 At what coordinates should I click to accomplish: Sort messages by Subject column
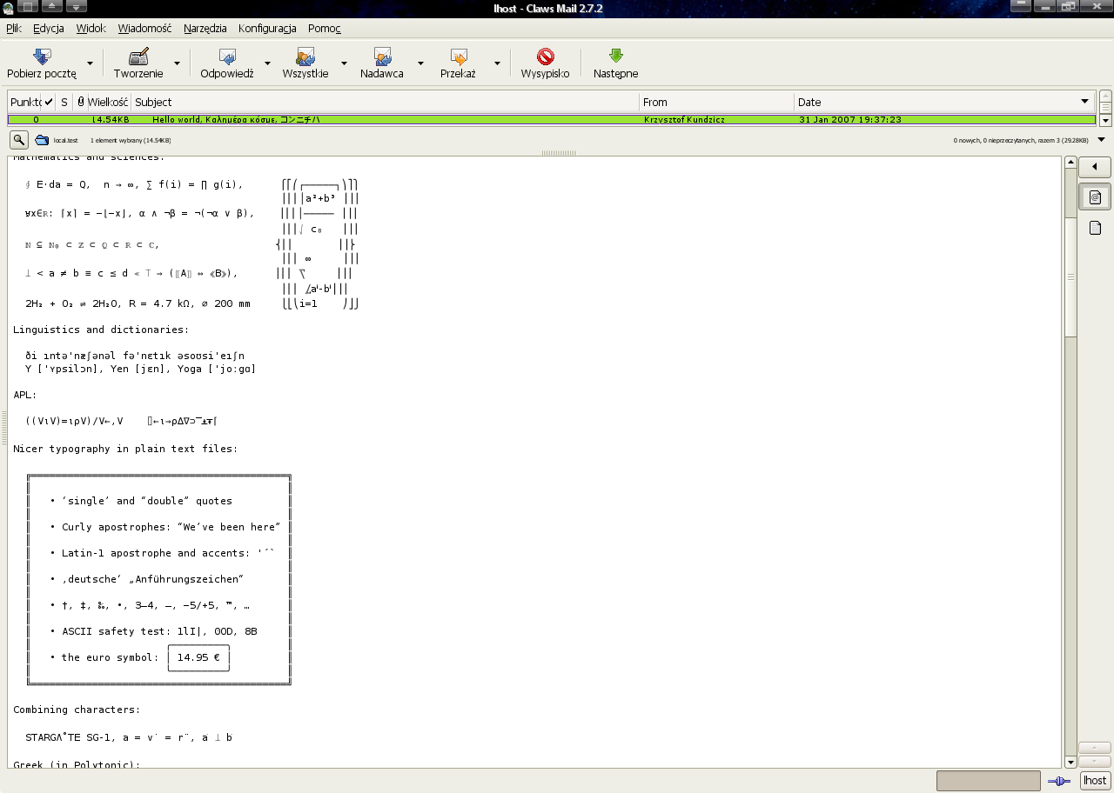tap(385, 102)
